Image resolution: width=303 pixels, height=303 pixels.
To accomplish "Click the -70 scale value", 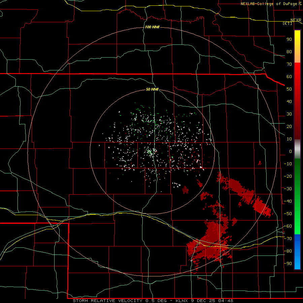I will point(288,238).
